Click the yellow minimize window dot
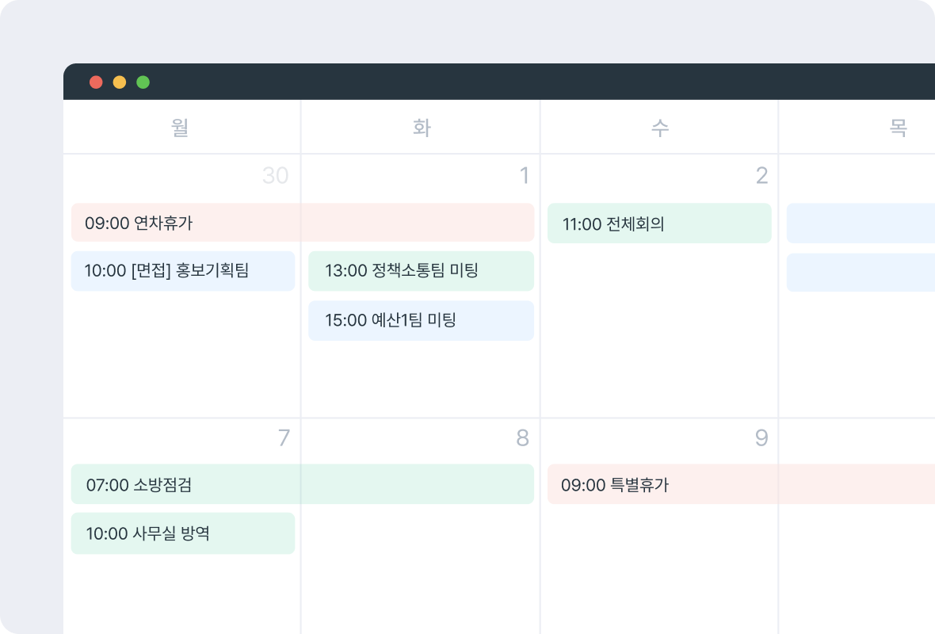Image resolution: width=935 pixels, height=634 pixels. (x=120, y=82)
